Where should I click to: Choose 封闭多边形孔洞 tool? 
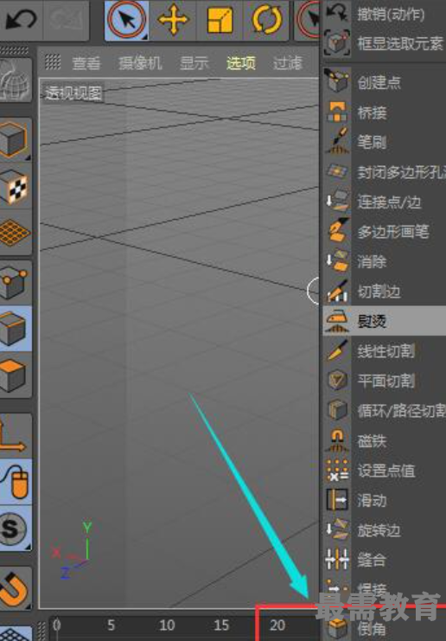384,171
